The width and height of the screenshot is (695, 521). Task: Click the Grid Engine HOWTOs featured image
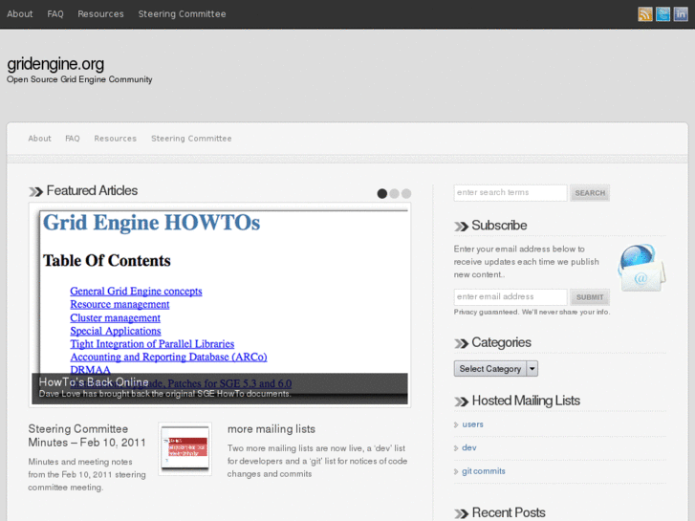tap(220, 305)
